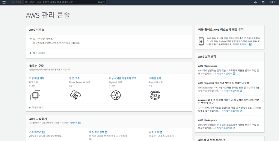
Task: Click the 시작하기 link under AWS 시작하기
Action: (x=74, y=123)
